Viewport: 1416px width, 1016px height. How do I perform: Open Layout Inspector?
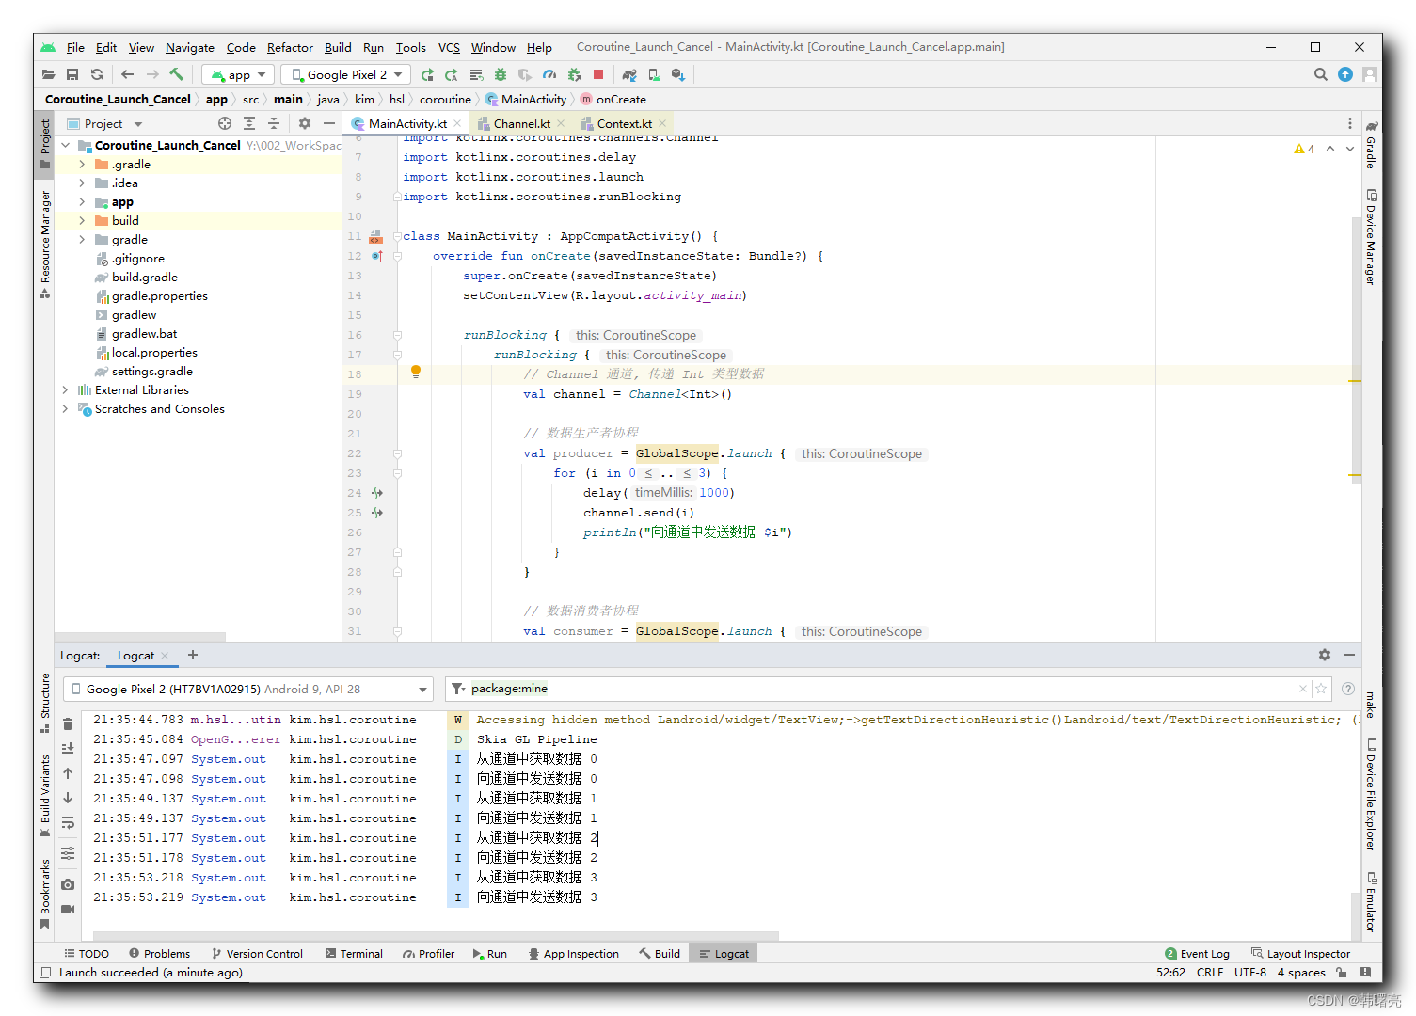(x=1300, y=953)
